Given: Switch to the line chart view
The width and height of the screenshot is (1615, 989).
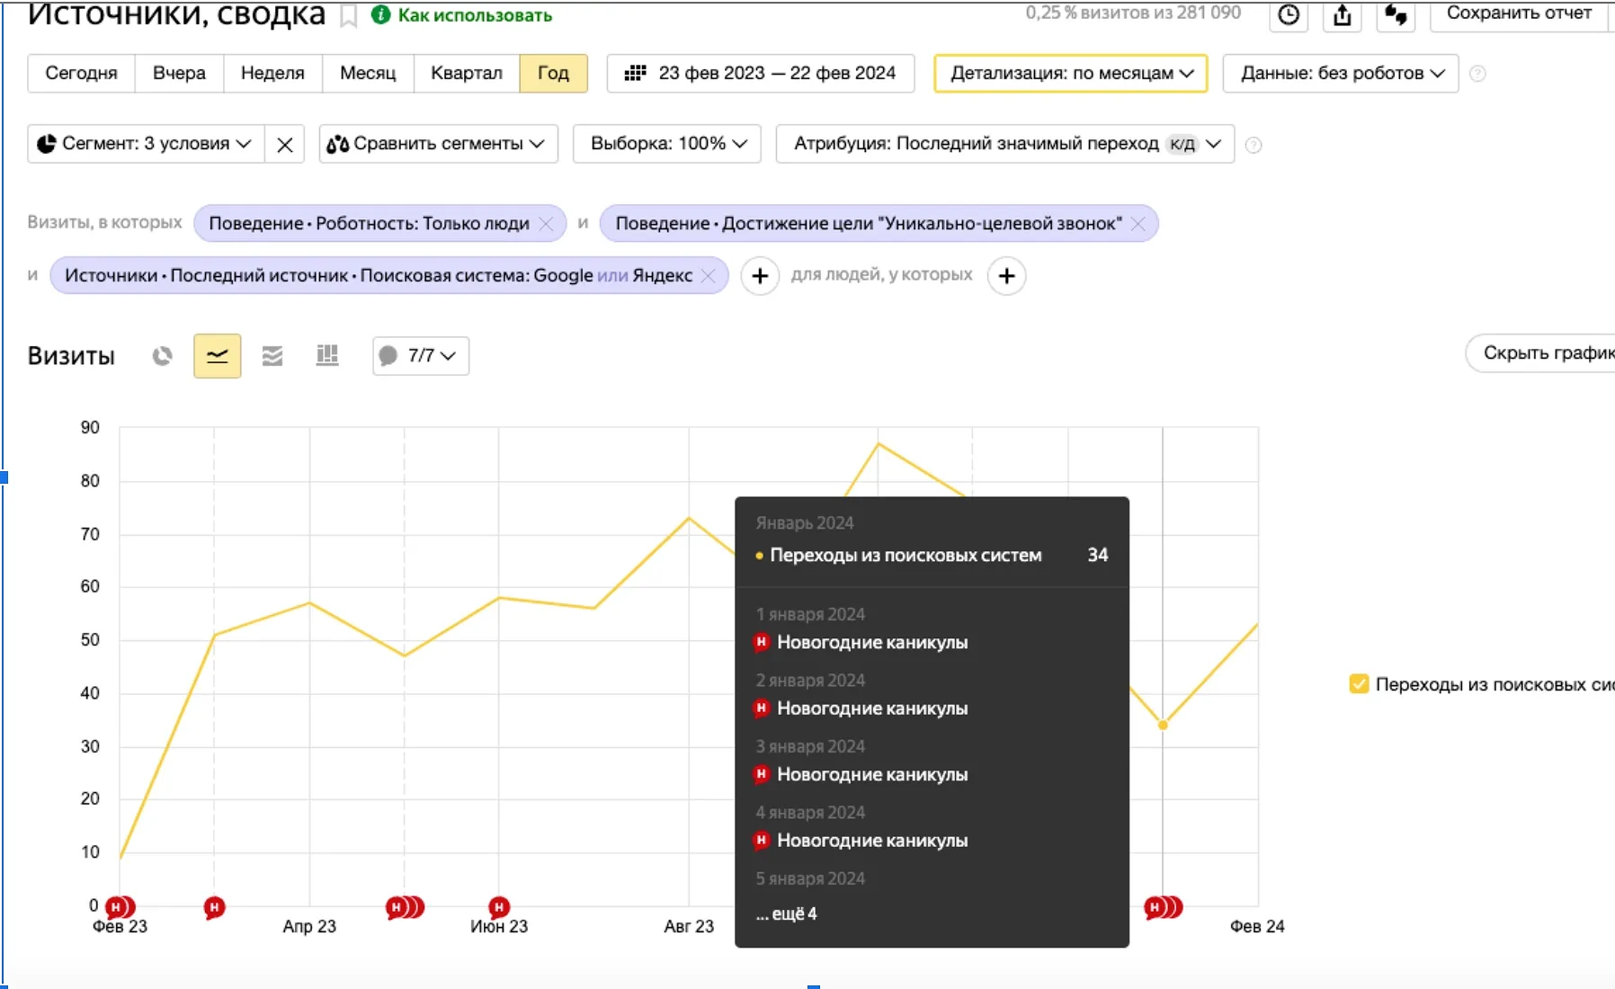Looking at the screenshot, I should point(218,356).
